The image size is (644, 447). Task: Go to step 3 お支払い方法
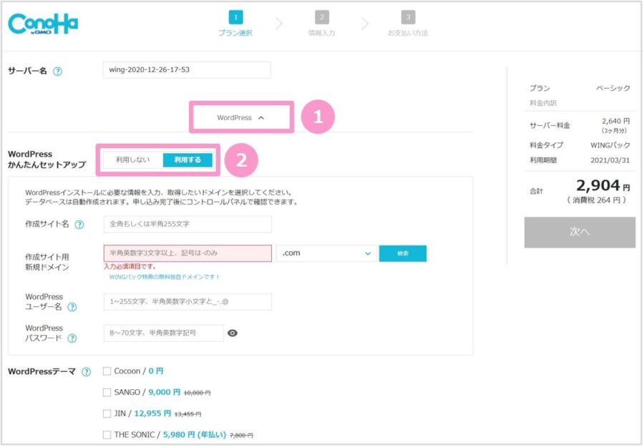click(408, 24)
